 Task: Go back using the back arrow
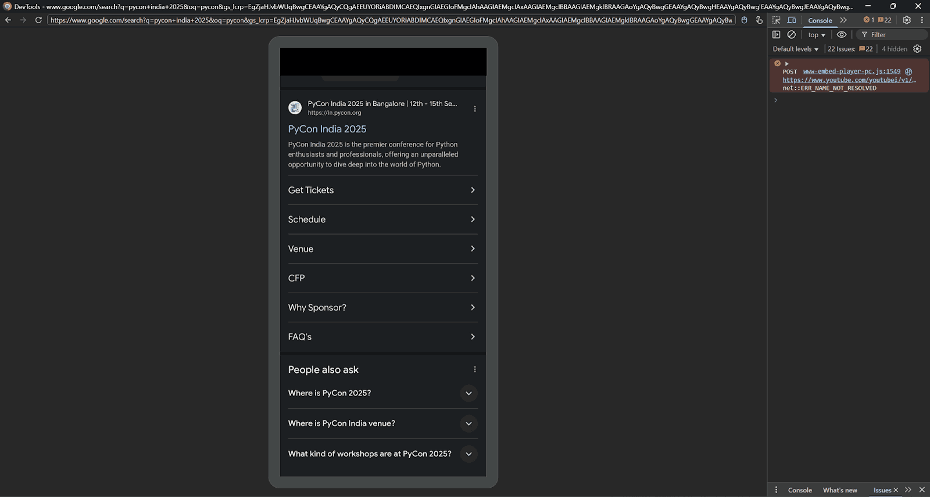point(8,20)
